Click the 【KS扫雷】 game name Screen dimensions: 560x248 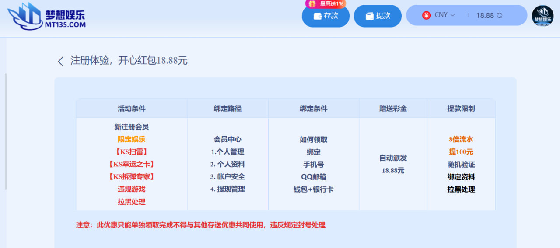(131, 152)
